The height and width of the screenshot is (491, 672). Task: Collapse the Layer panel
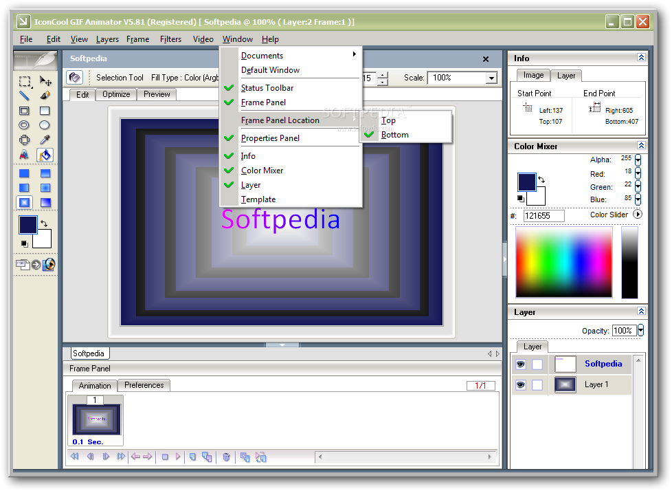[x=641, y=311]
